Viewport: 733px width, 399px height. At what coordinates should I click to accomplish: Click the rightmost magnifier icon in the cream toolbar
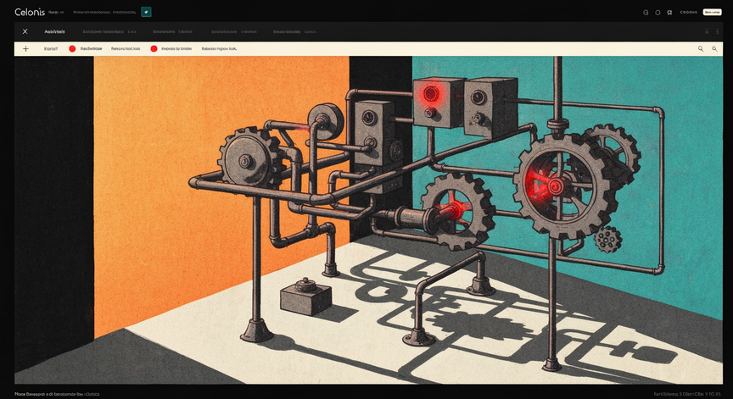pyautogui.click(x=714, y=48)
